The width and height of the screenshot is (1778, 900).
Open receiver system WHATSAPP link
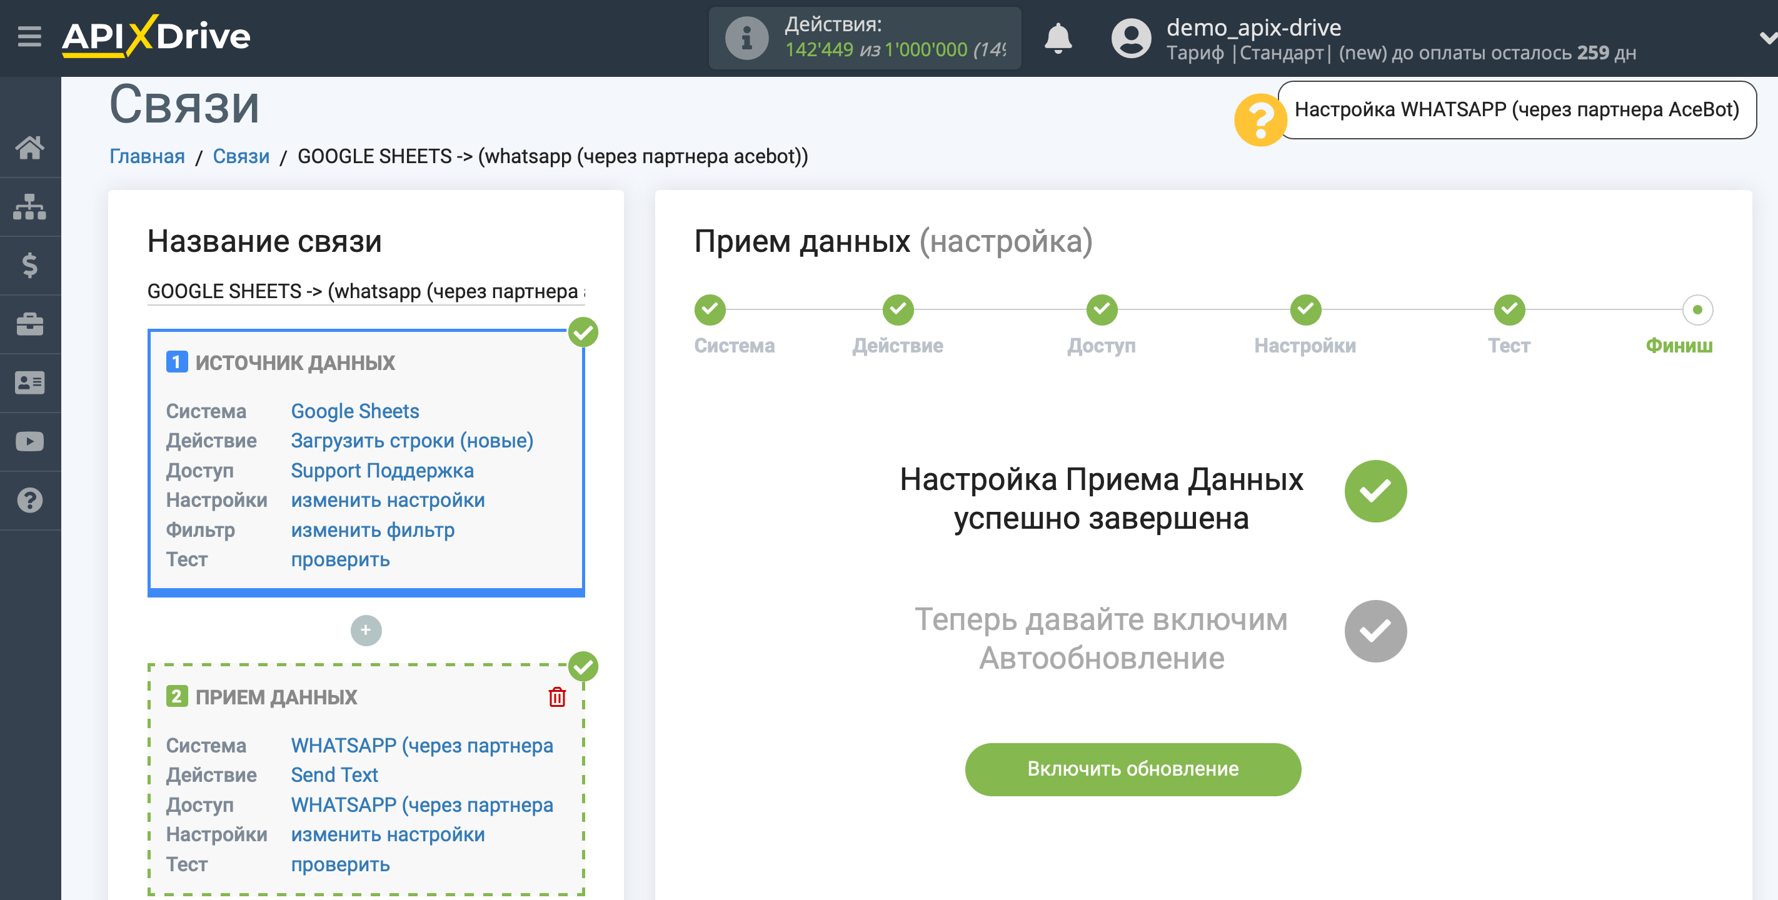[422, 746]
